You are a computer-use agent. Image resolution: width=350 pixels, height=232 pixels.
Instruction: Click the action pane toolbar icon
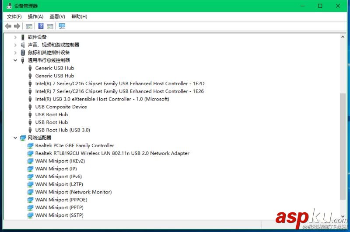[x=50, y=26]
